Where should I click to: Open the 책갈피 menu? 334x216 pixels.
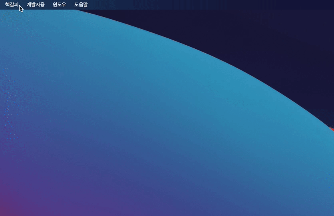click(12, 4)
